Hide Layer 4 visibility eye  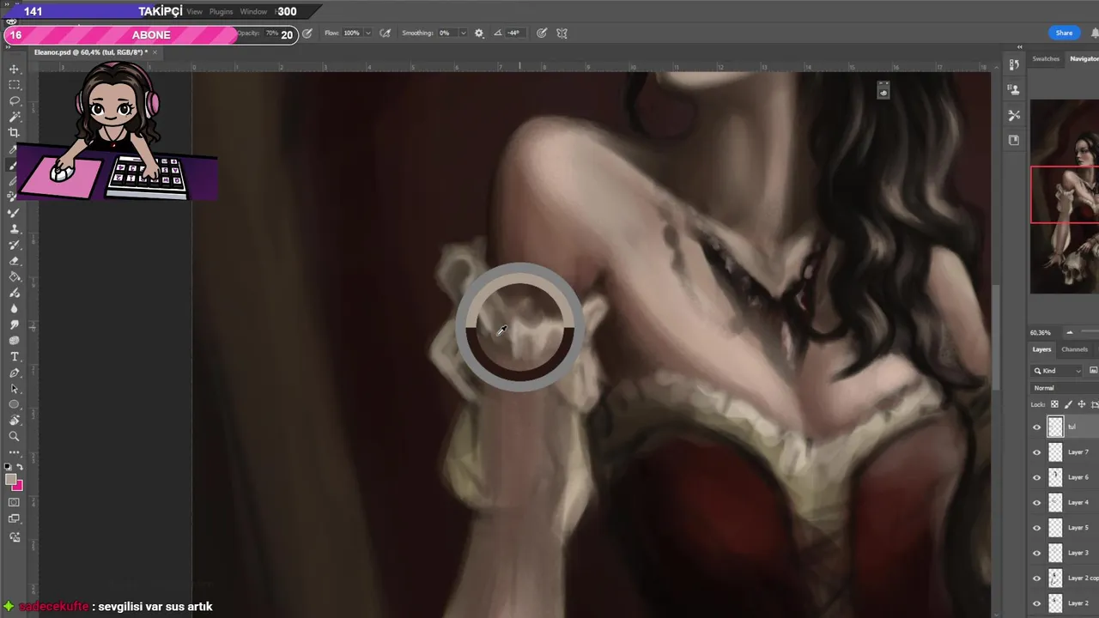coord(1036,502)
